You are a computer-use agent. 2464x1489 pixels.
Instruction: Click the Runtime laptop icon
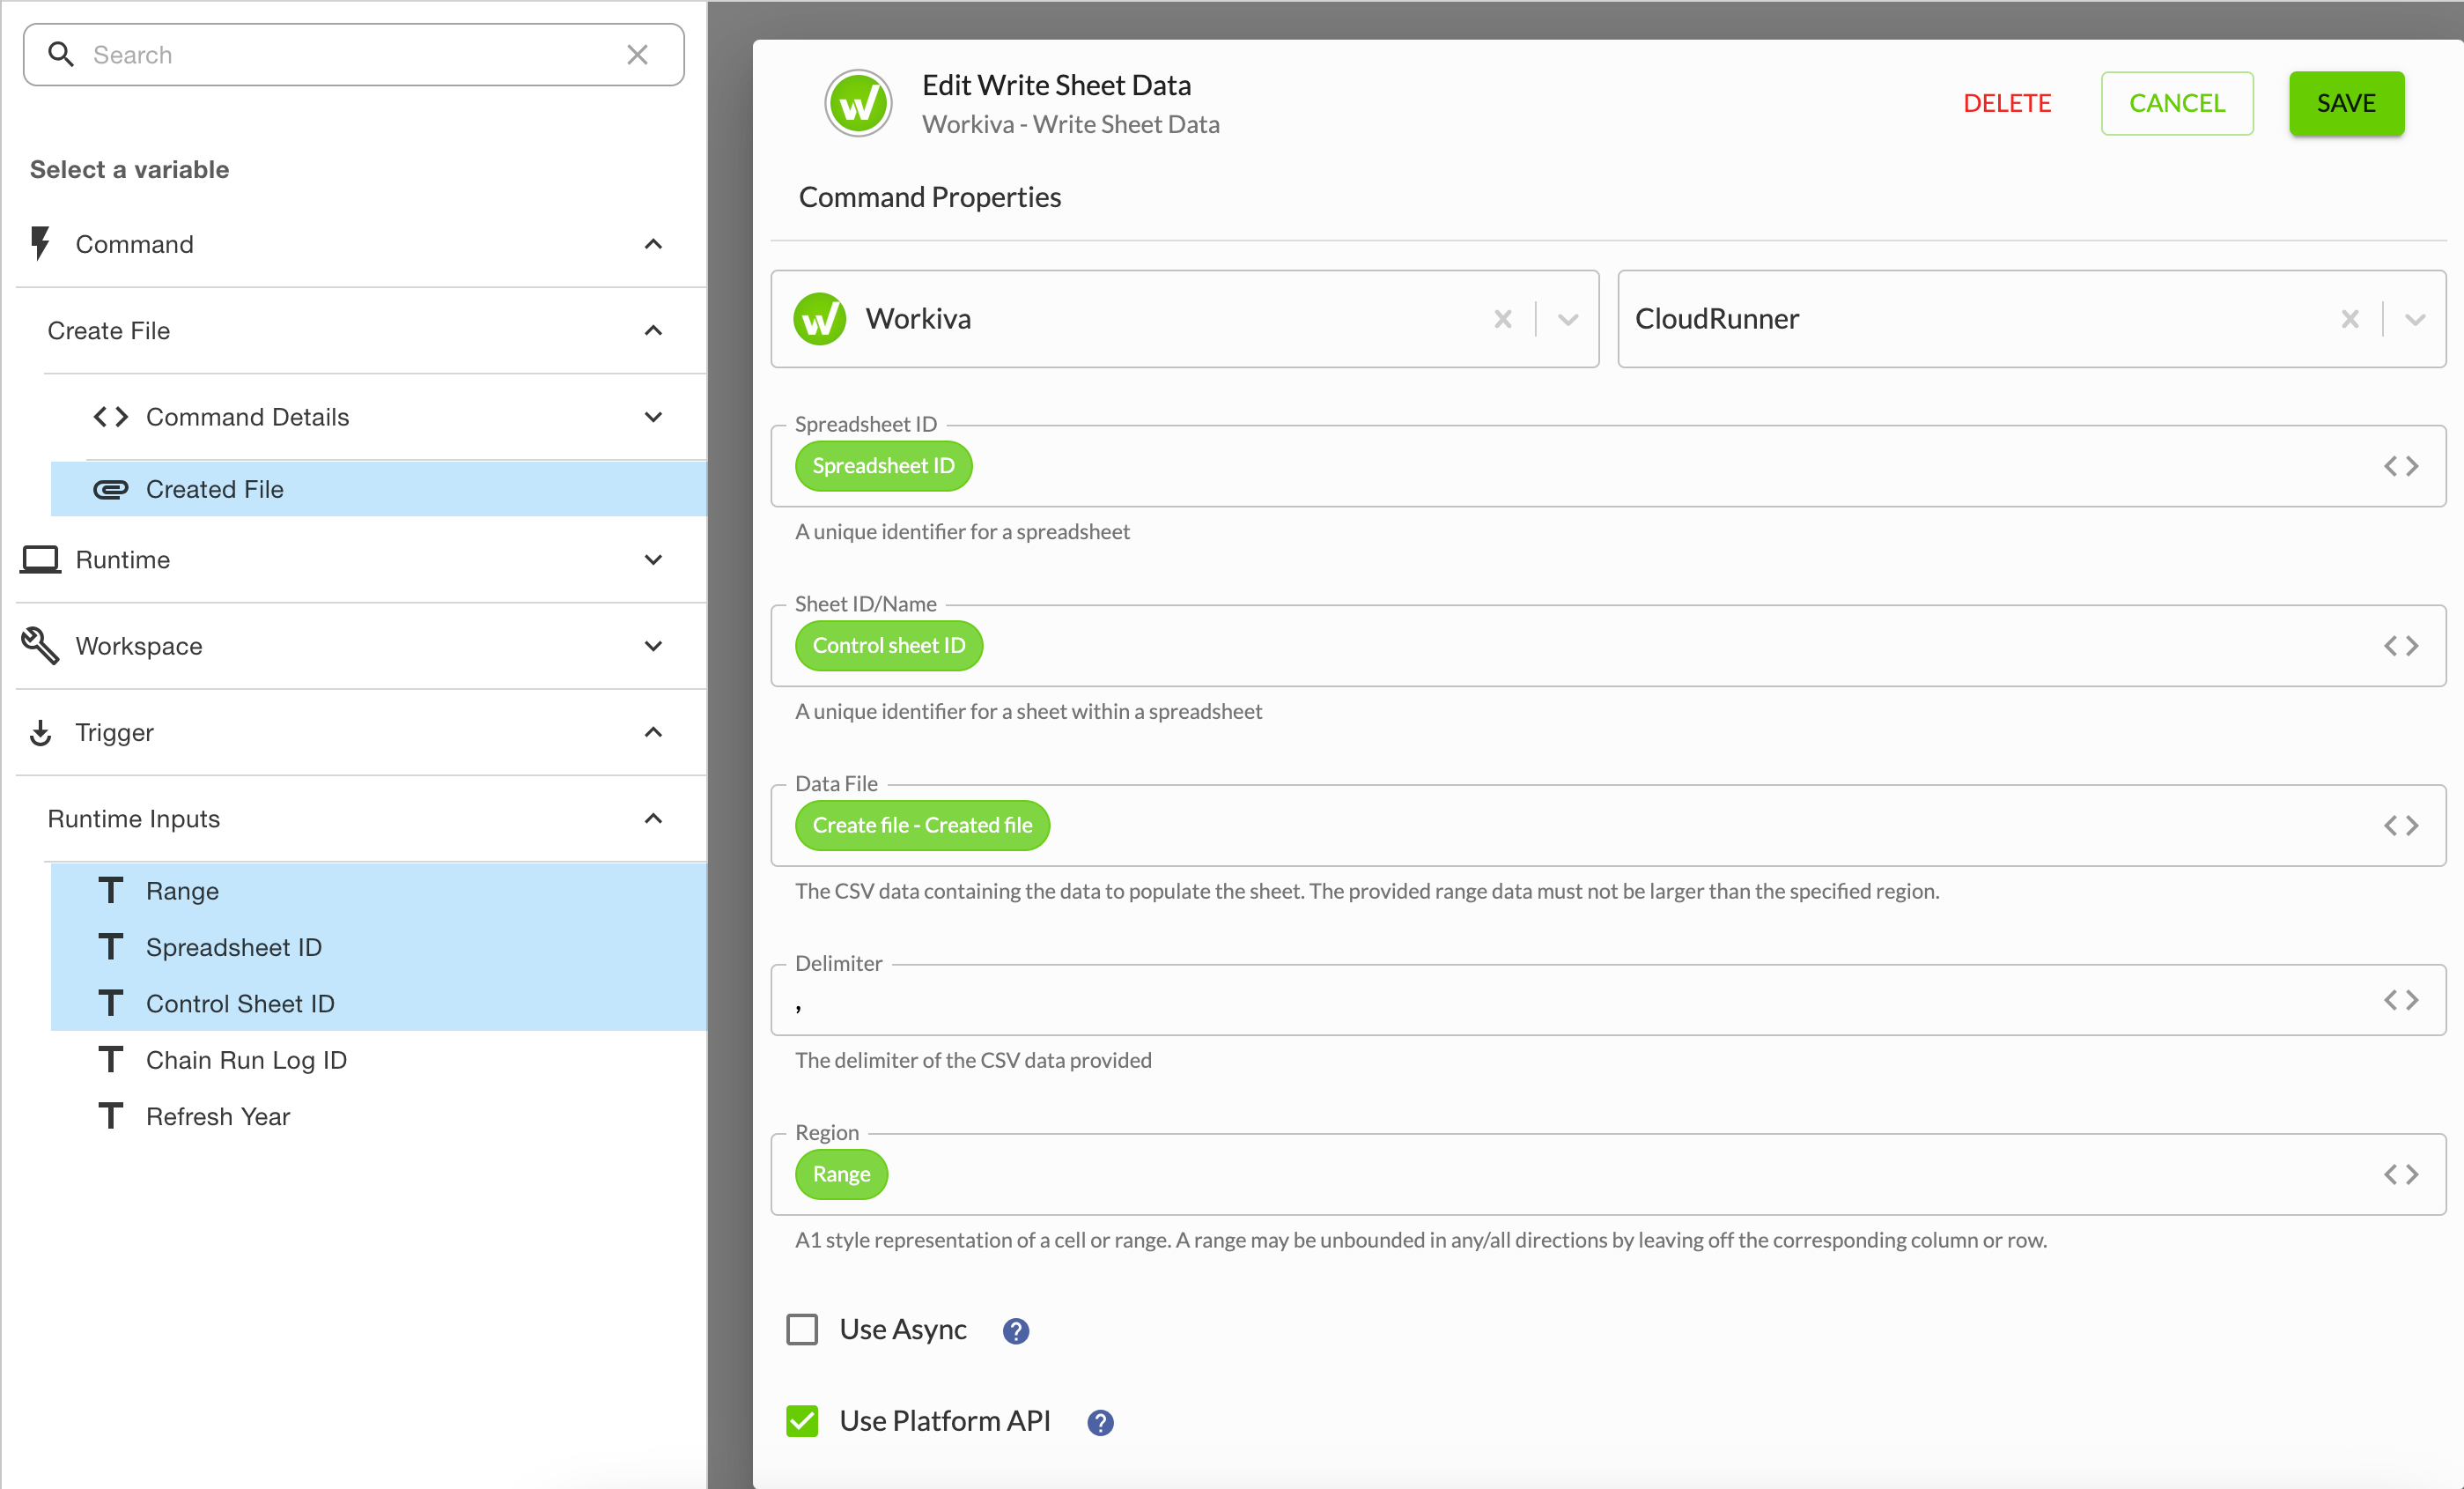40,559
